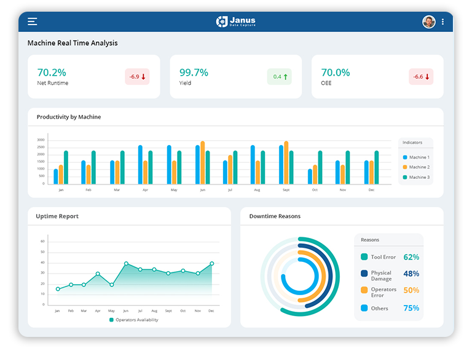The width and height of the screenshot is (472, 348).
Task: Open the Productivity by Machine panel header
Action: coord(69,117)
